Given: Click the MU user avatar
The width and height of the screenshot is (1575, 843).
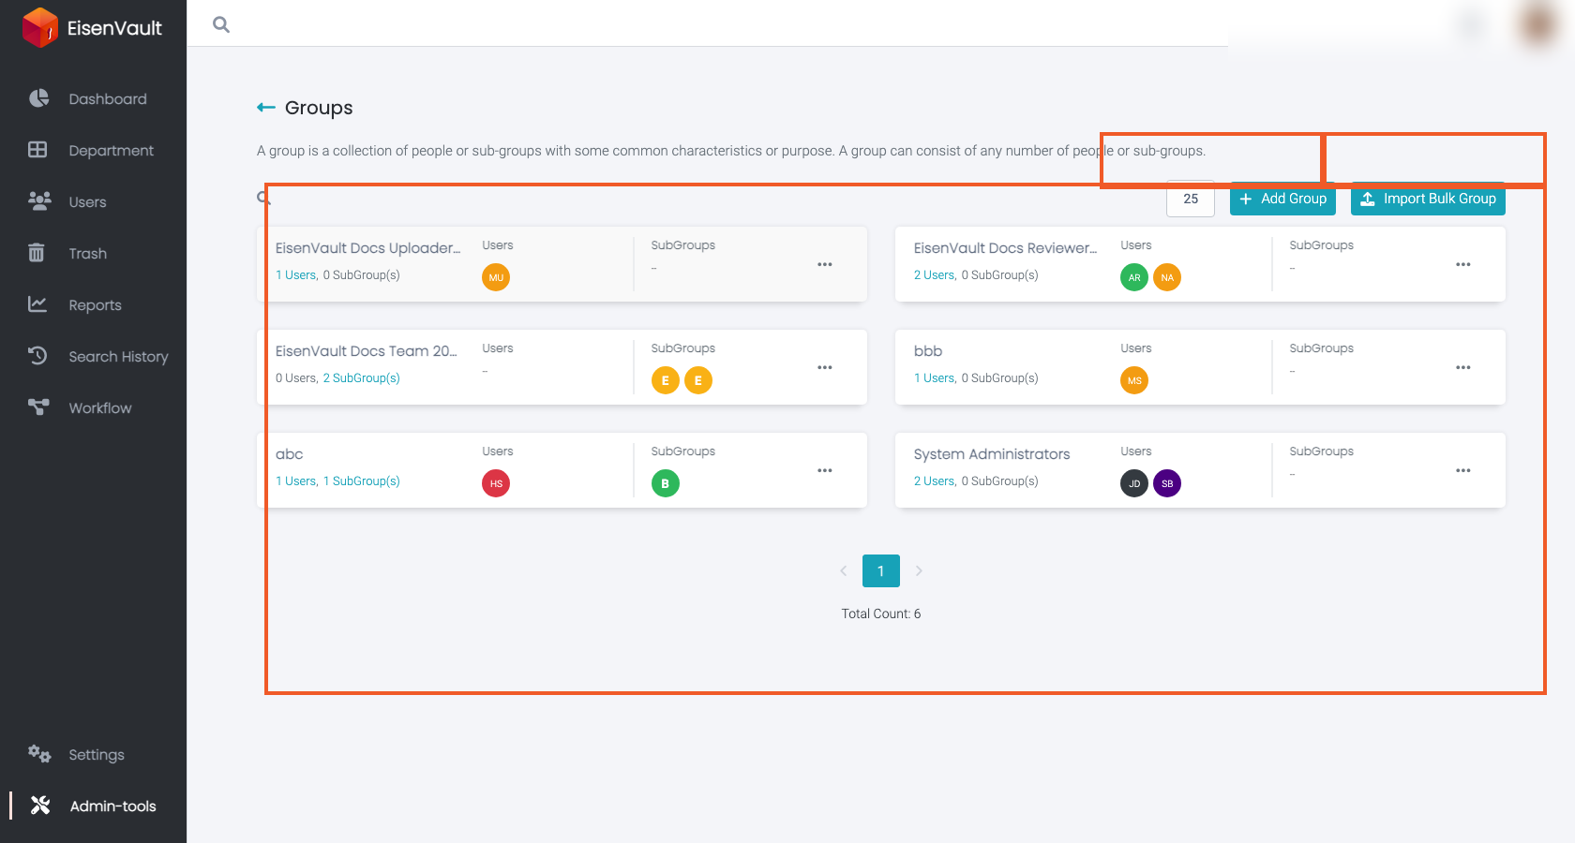Looking at the screenshot, I should pyautogui.click(x=496, y=277).
